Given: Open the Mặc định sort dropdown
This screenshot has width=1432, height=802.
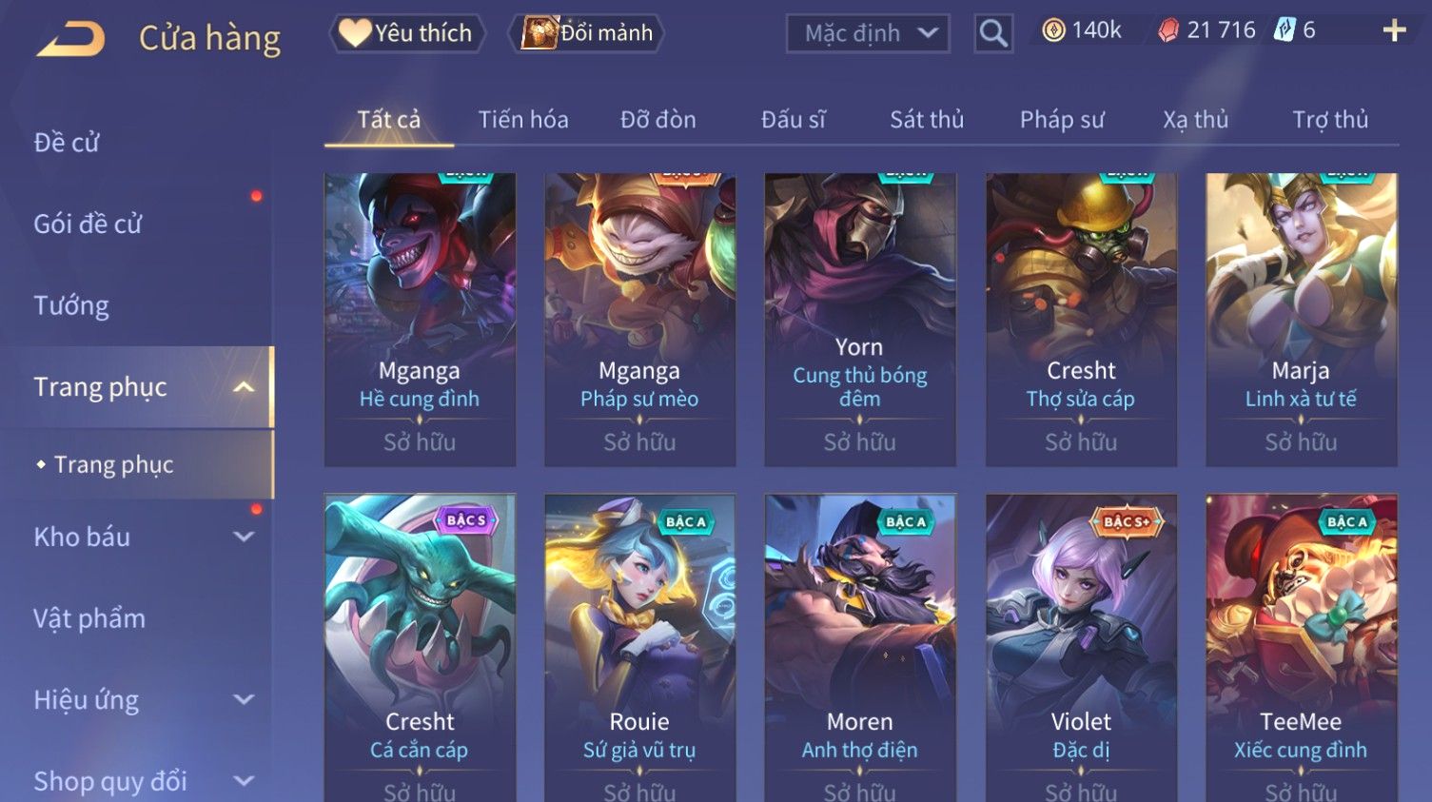Looking at the screenshot, I should pyautogui.click(x=868, y=33).
